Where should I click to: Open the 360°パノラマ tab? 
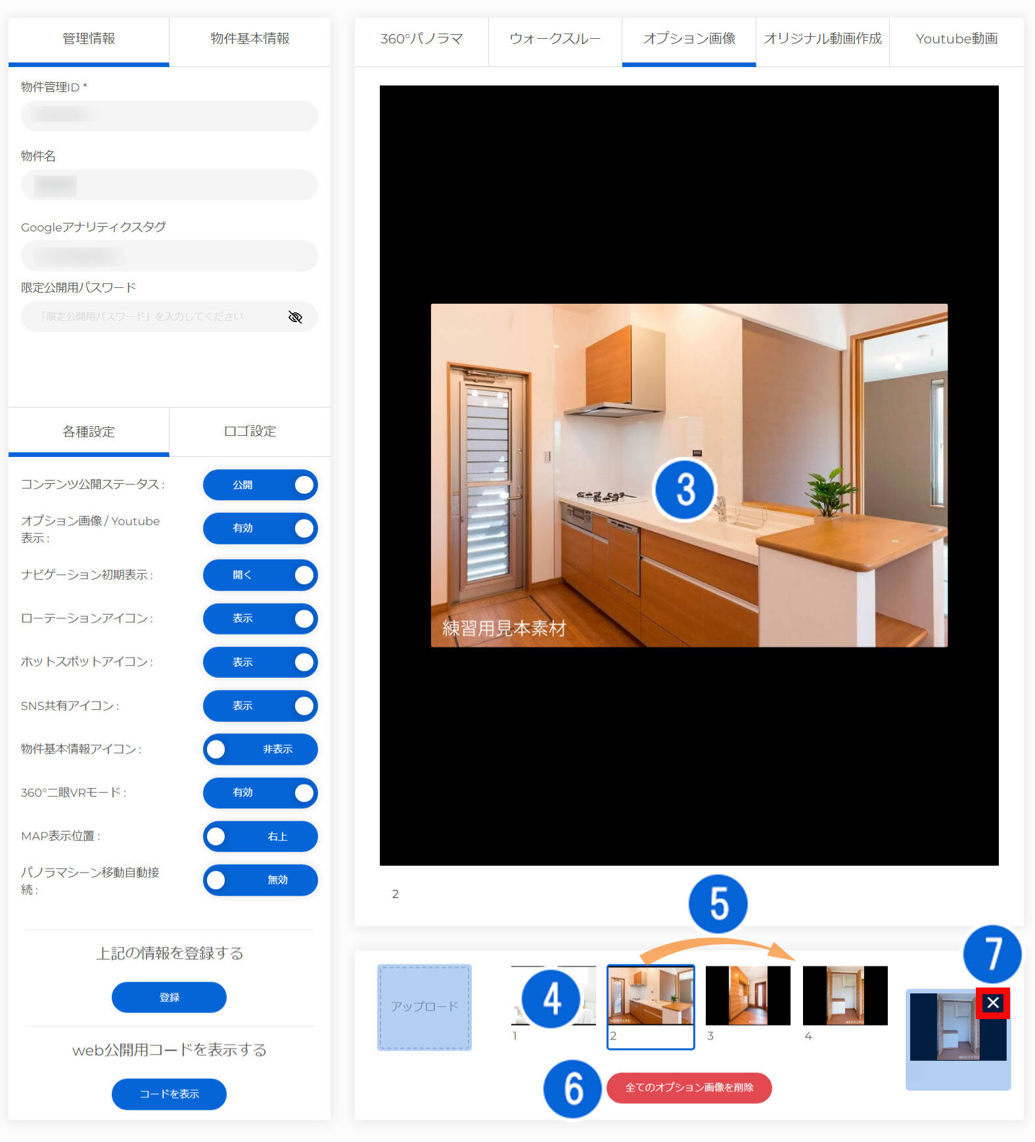(421, 39)
